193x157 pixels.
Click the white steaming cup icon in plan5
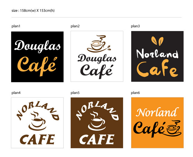pos(97,121)
